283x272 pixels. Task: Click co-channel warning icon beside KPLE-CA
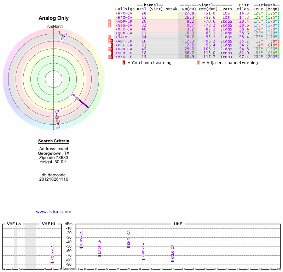click(112, 45)
